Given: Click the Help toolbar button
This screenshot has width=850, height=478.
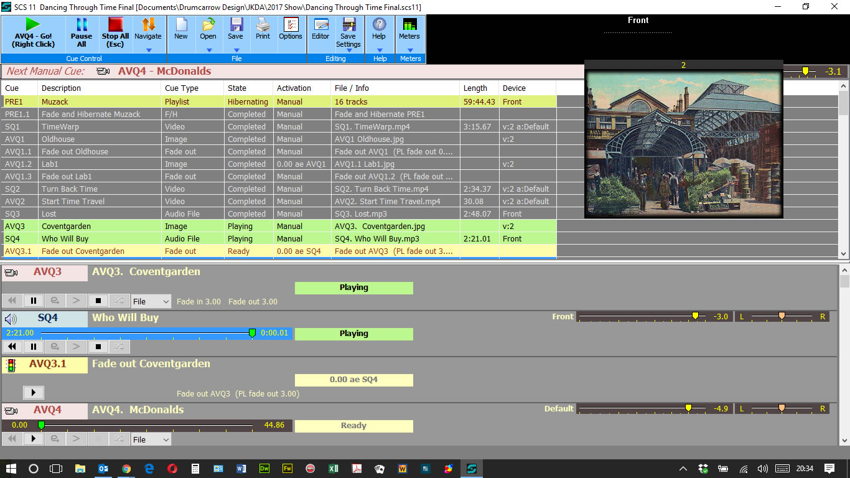Looking at the screenshot, I should tap(379, 29).
